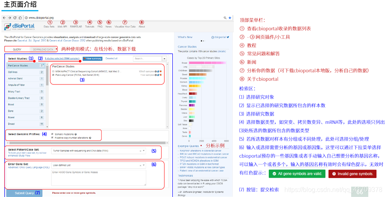
Task: Open Data Sets in the top menu
Action: [x=49, y=27]
